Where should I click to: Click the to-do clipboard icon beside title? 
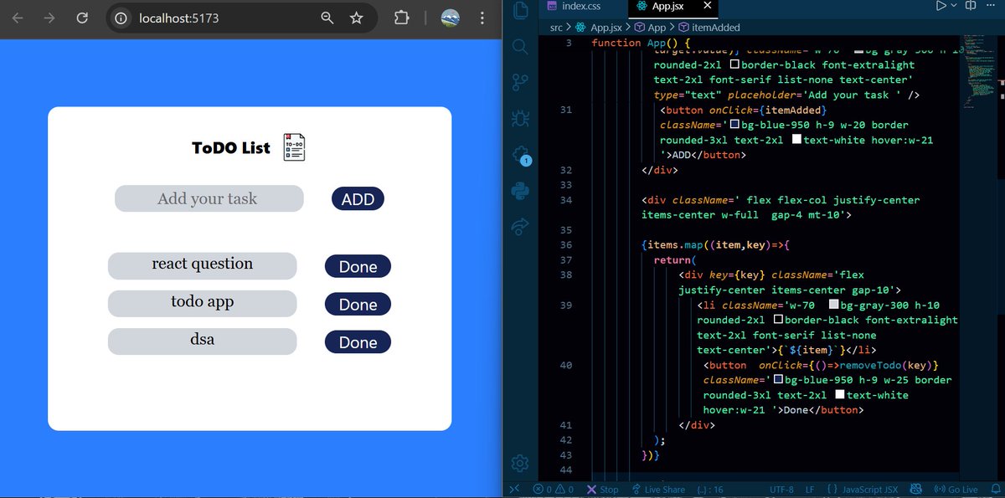(x=294, y=147)
